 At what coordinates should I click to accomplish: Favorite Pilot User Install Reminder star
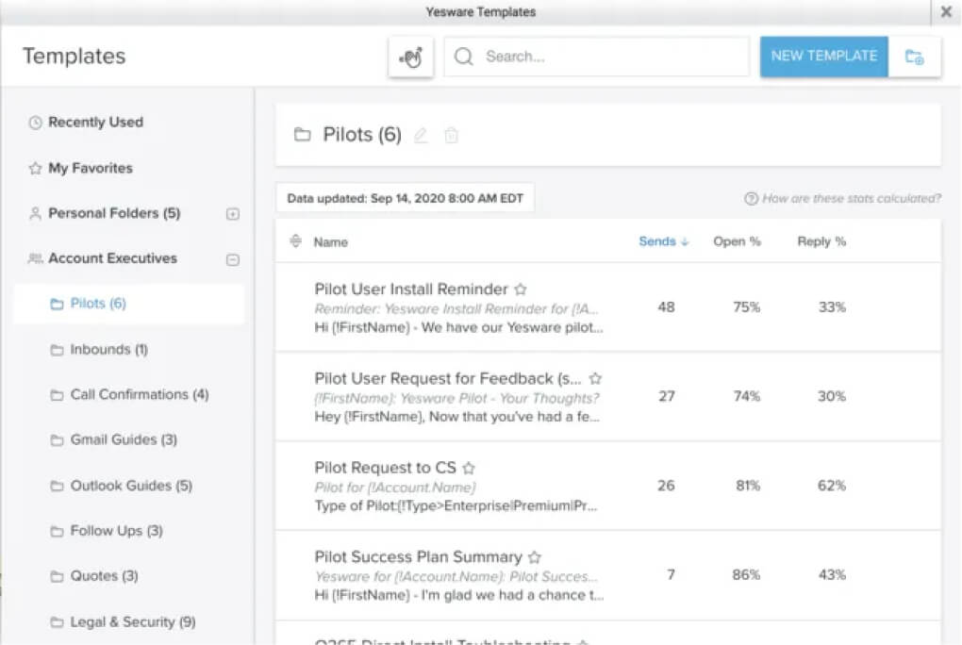(x=521, y=289)
